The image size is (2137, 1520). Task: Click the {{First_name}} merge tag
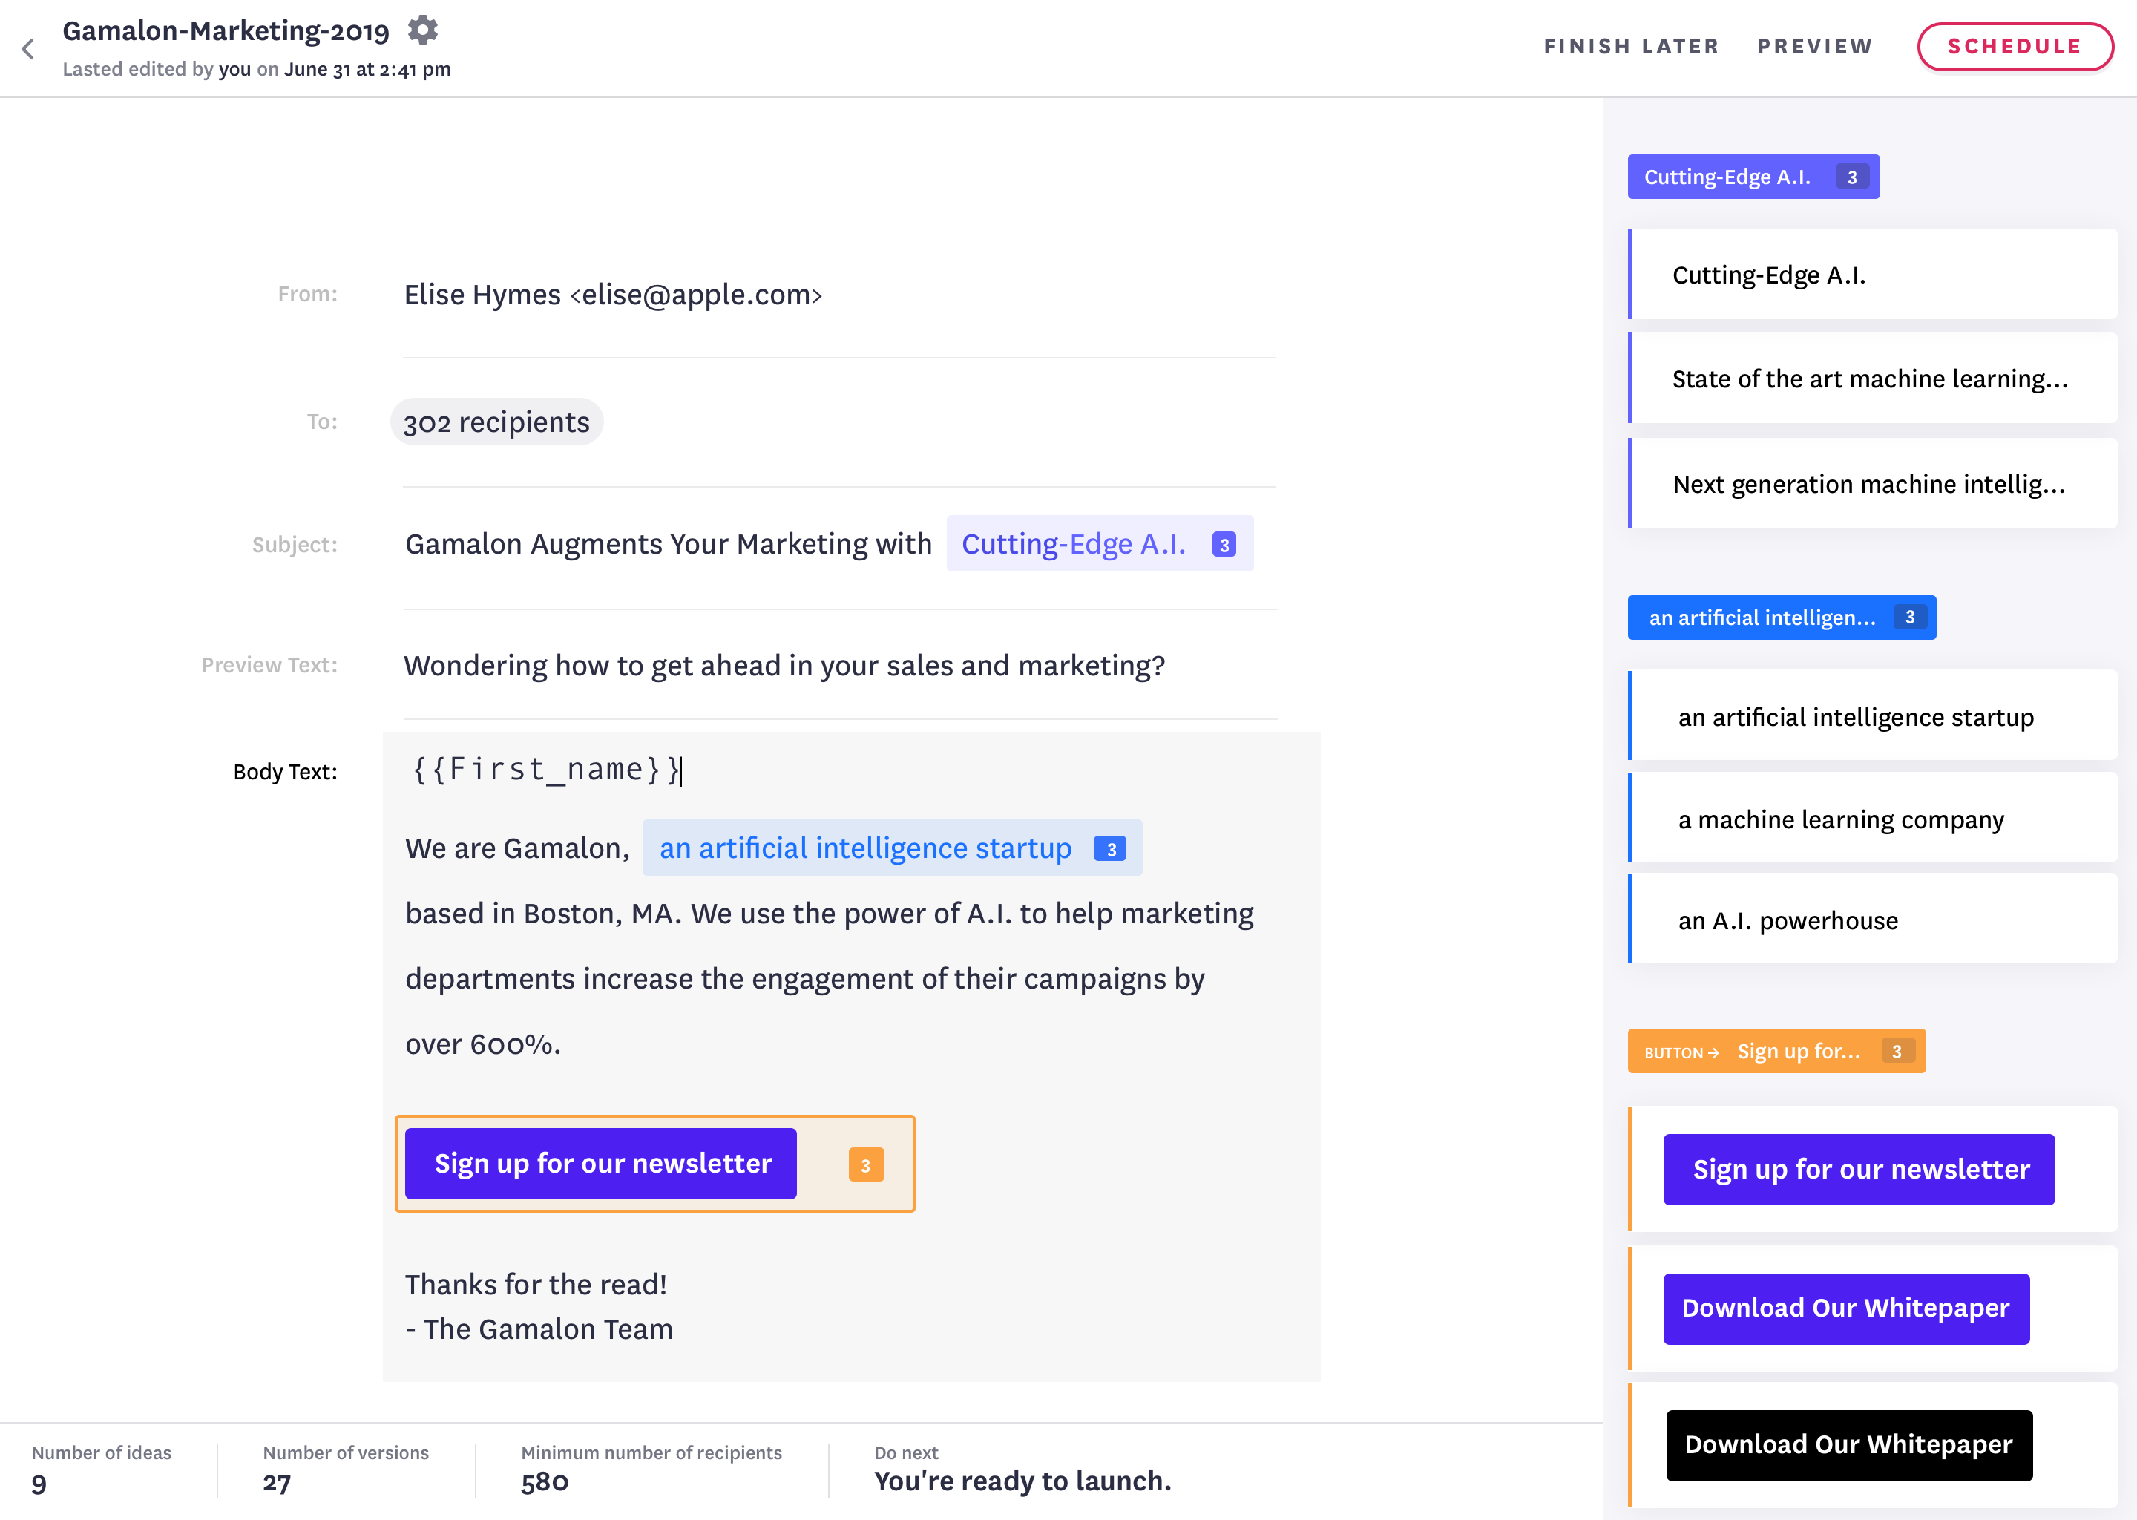[x=546, y=770]
